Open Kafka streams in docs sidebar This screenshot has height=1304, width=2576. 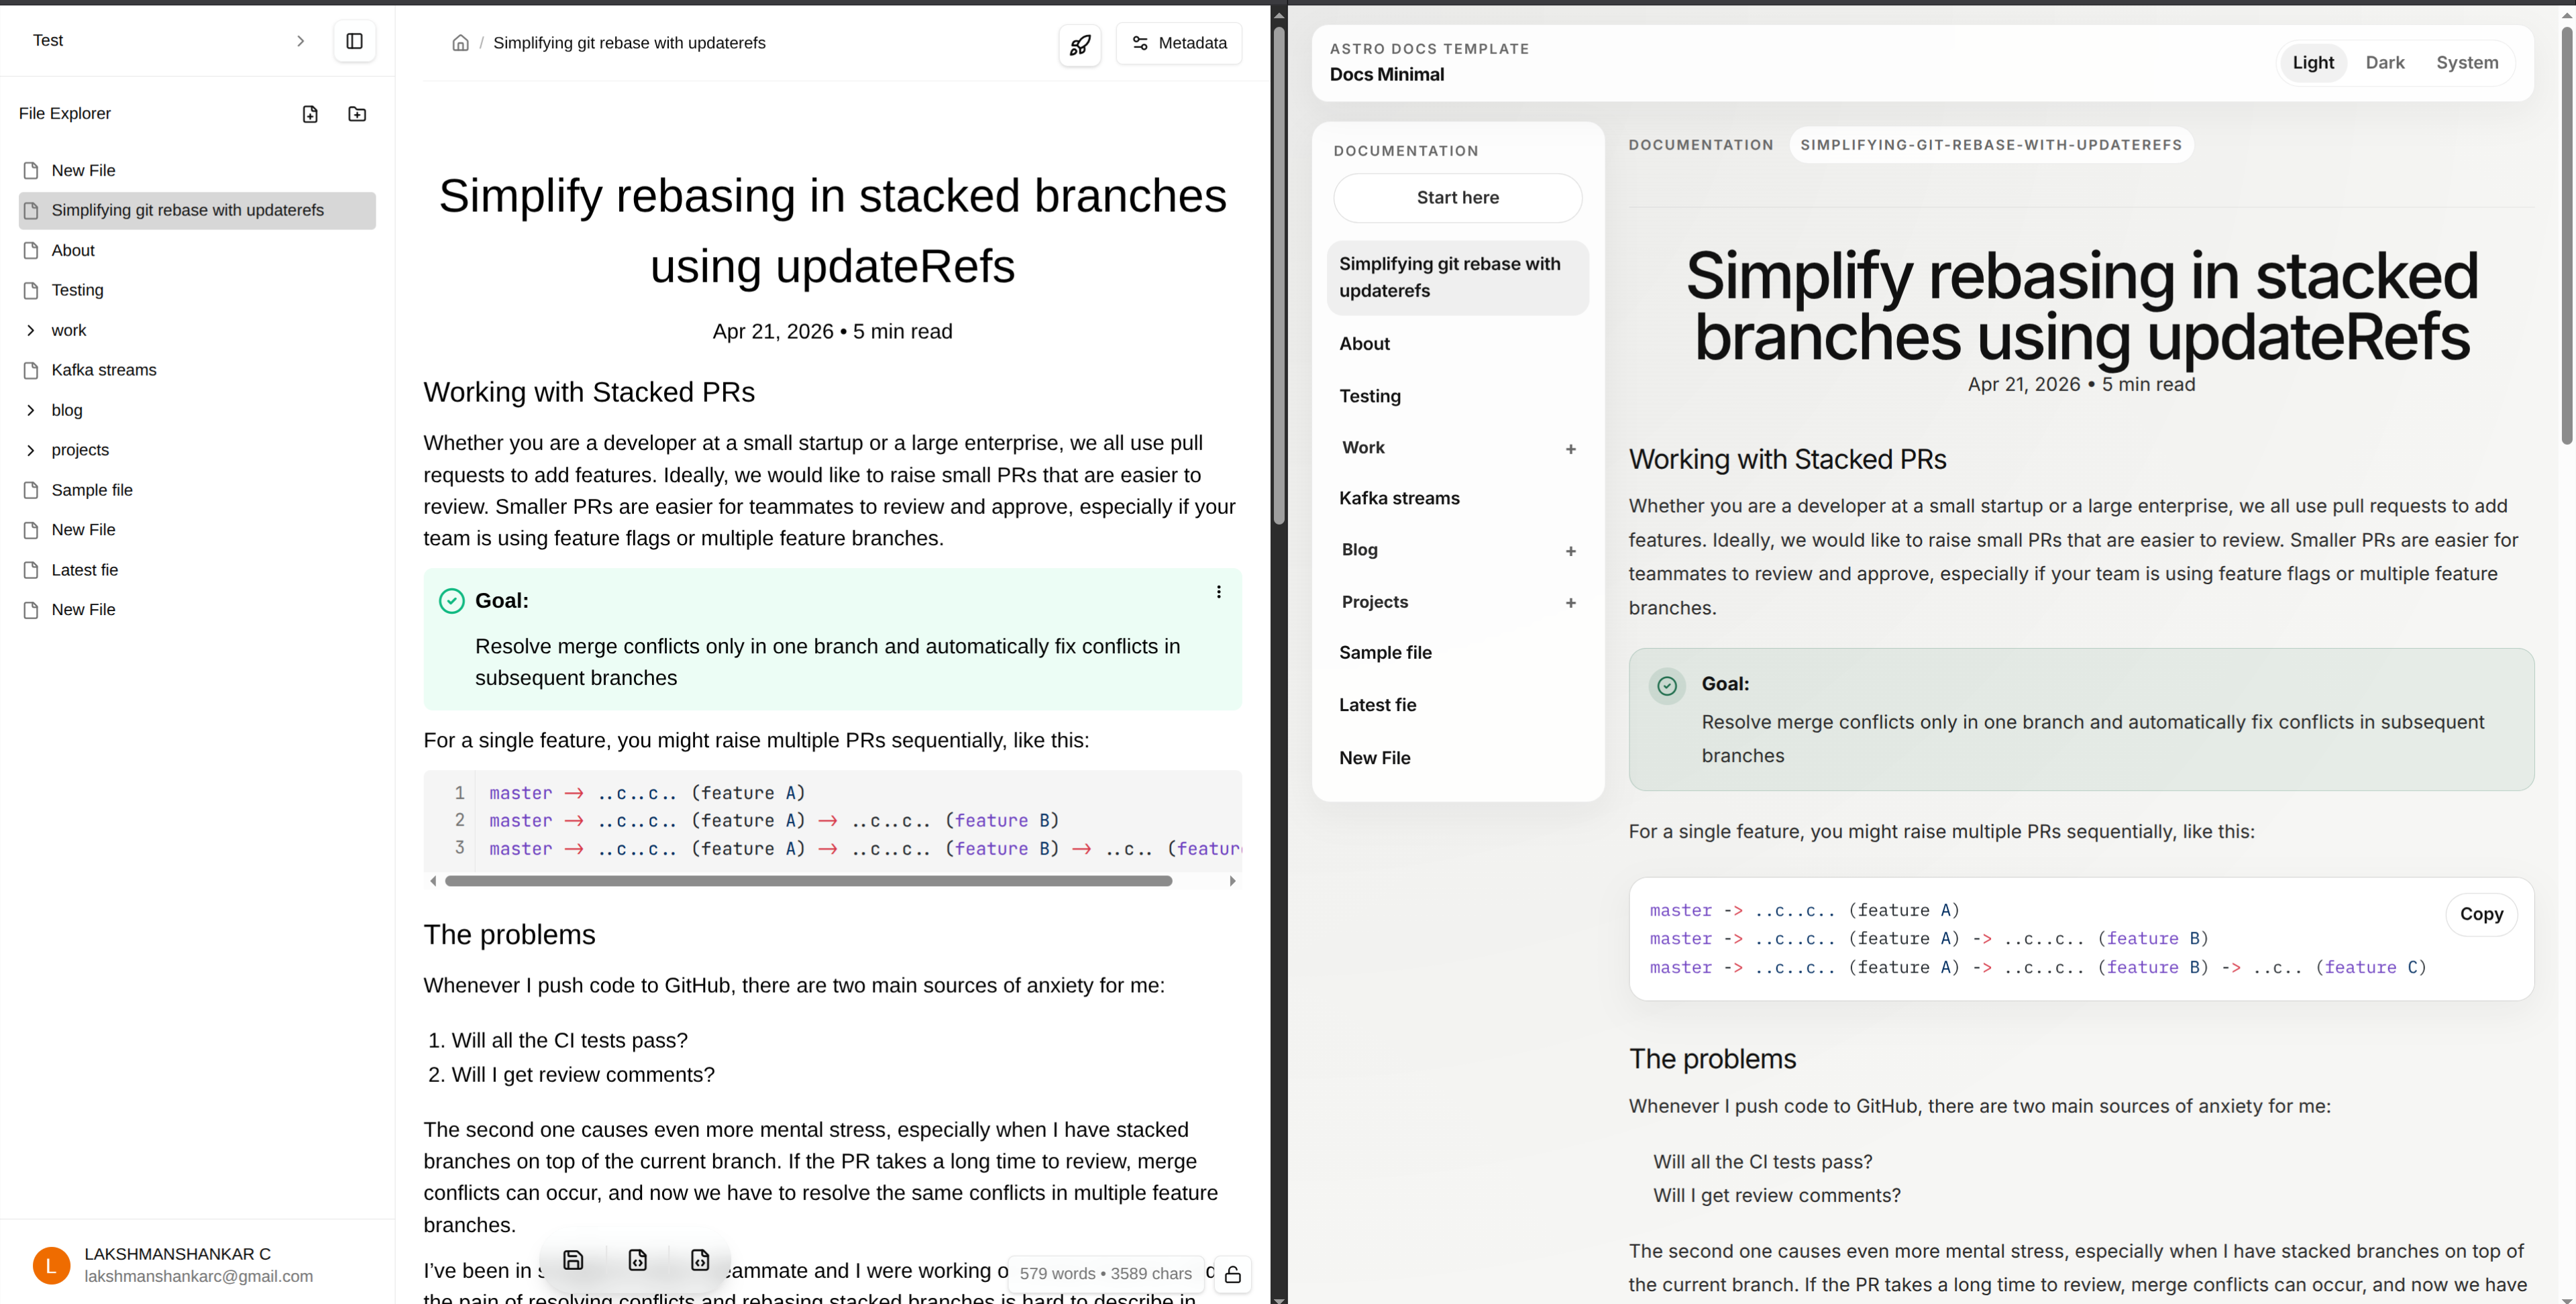[x=1399, y=498]
